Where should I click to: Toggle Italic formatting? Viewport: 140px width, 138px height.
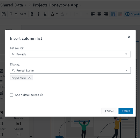tap(38, 14)
